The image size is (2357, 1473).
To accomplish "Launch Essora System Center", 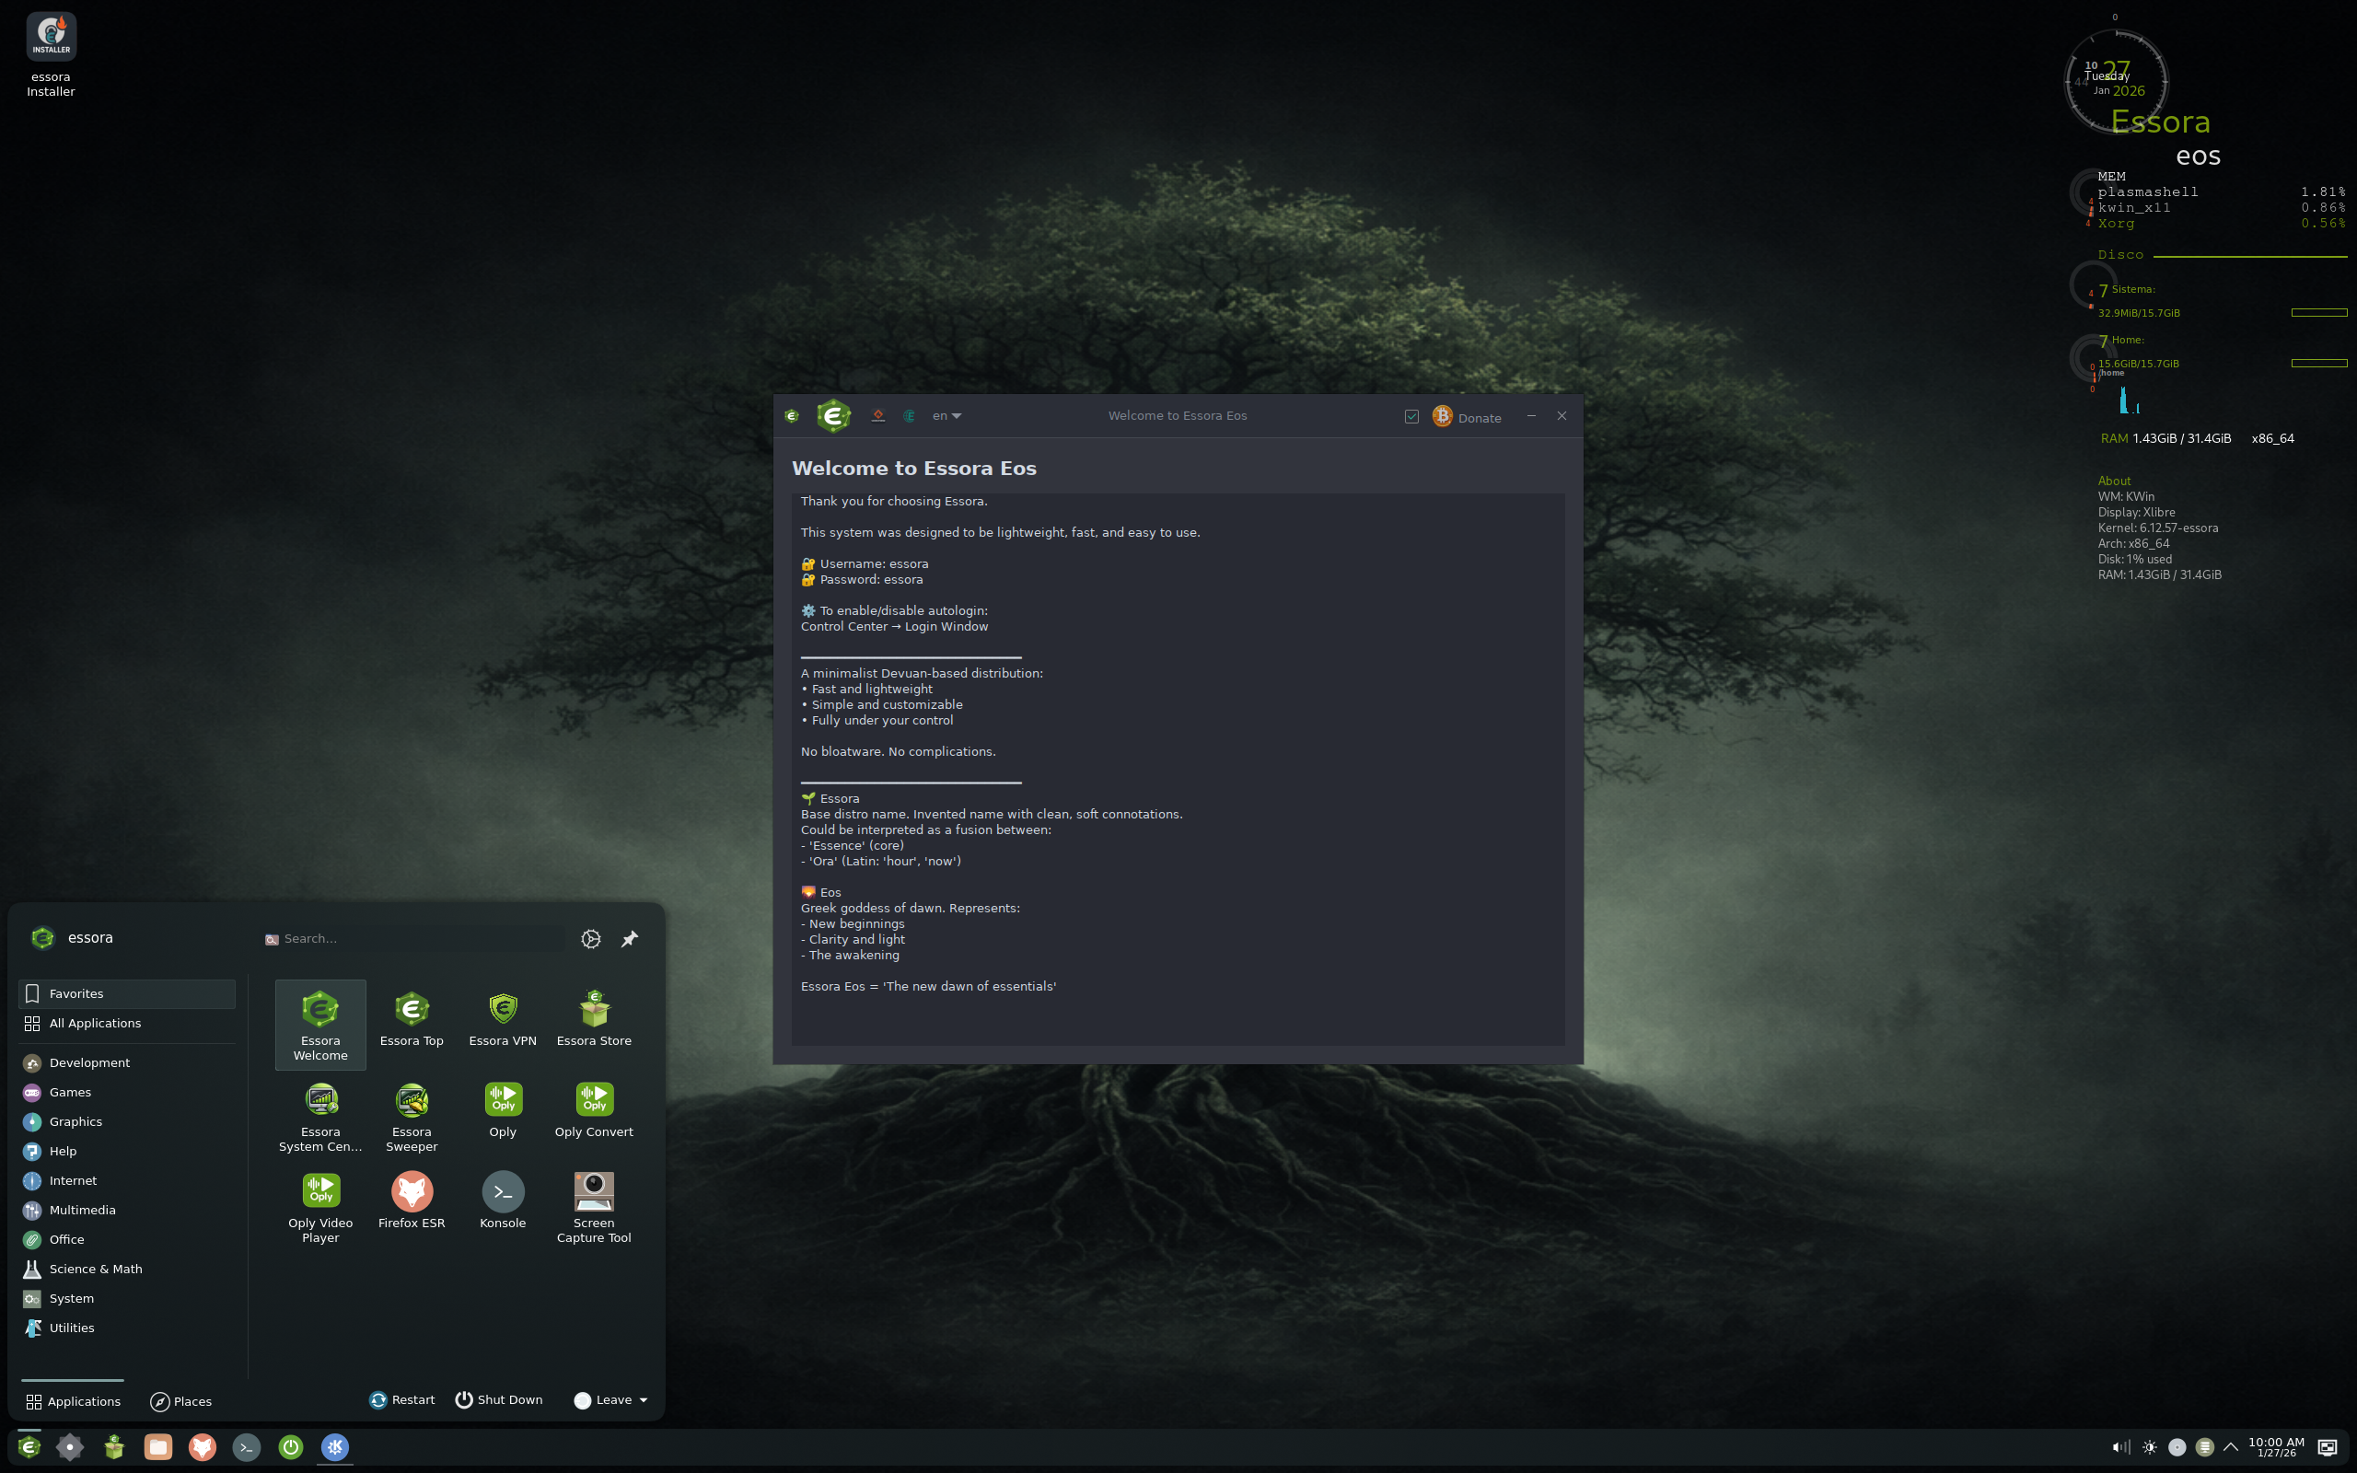I will tap(320, 1118).
